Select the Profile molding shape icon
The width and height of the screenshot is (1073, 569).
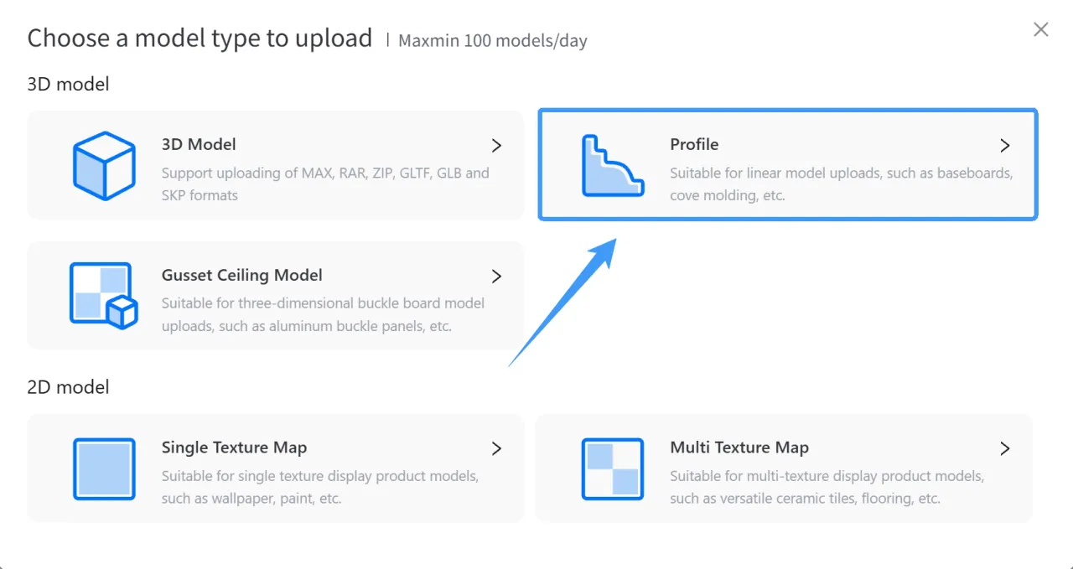[613, 165]
